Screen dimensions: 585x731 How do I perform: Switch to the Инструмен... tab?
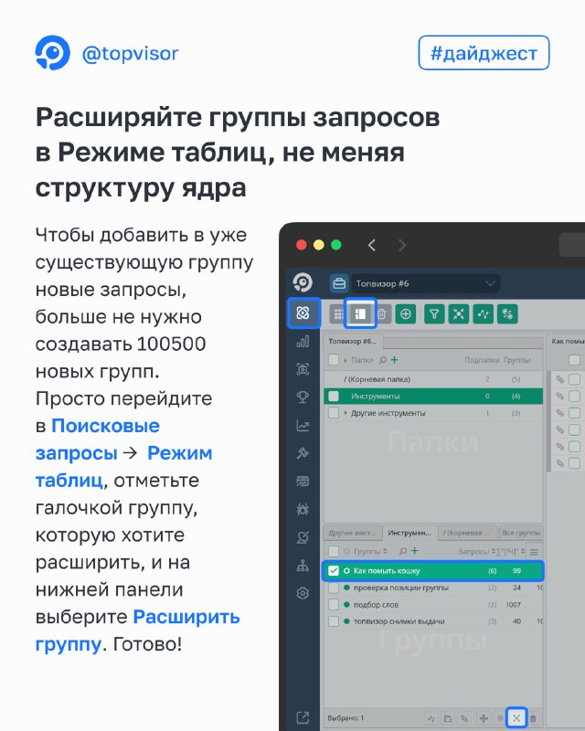coord(410,533)
